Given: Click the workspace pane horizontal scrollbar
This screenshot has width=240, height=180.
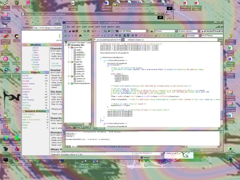Looking at the screenshot, I should point(77,123).
